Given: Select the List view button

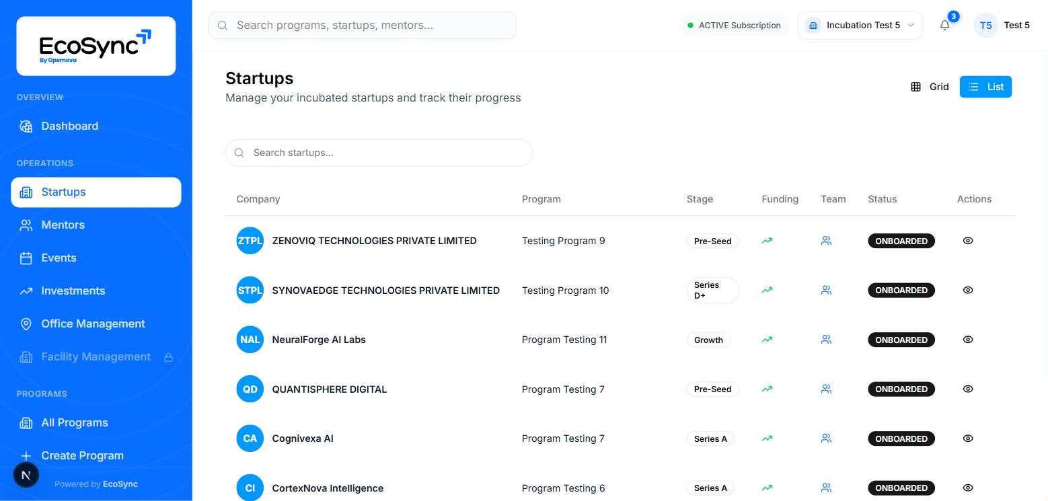Looking at the screenshot, I should 985,87.
